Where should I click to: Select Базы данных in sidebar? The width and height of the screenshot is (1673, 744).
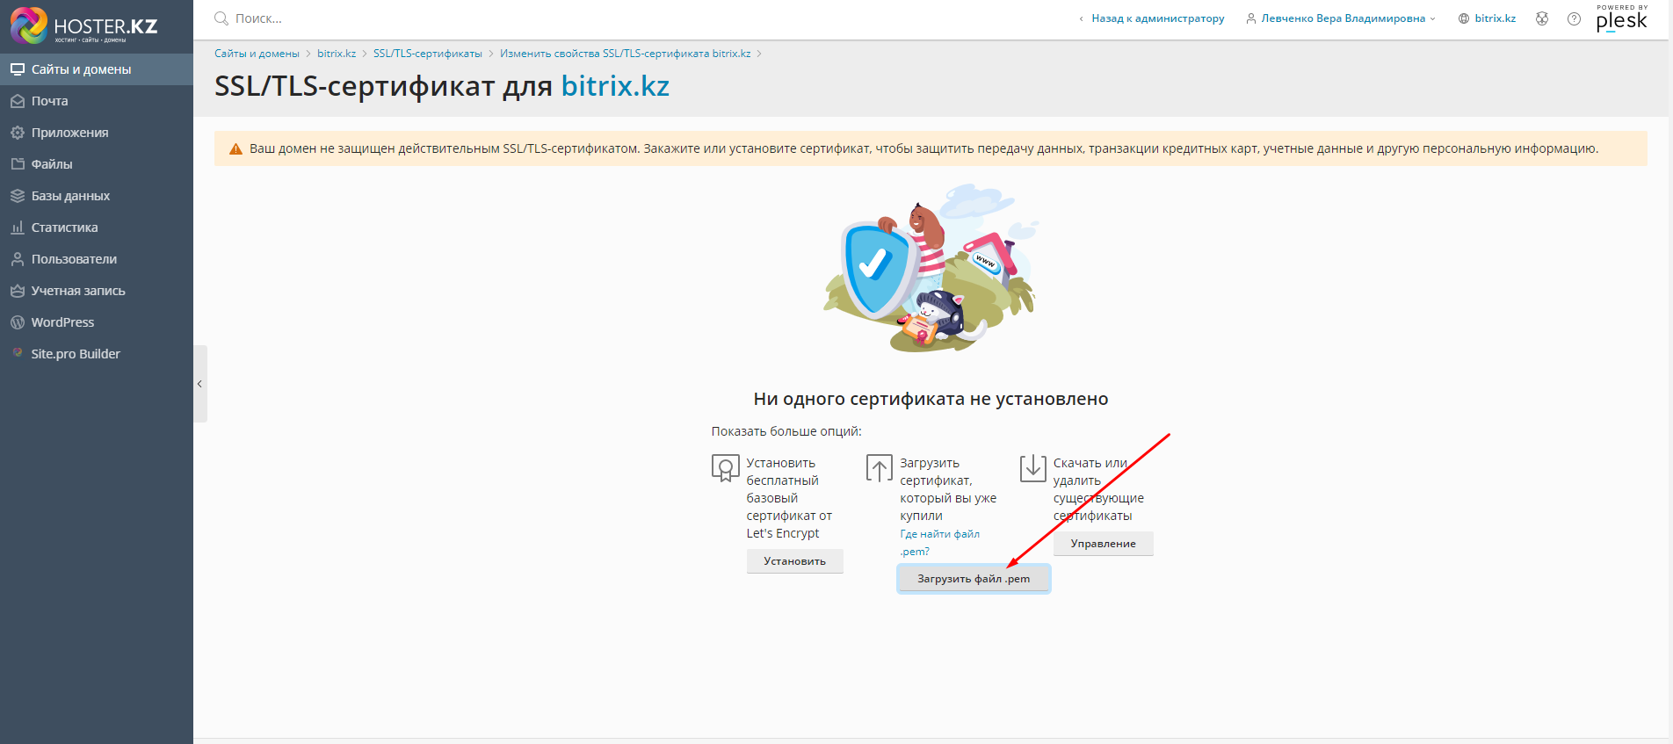pyautogui.click(x=97, y=196)
